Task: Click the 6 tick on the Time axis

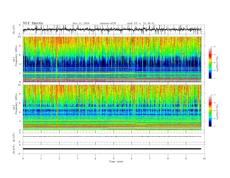Action: click(x=132, y=159)
